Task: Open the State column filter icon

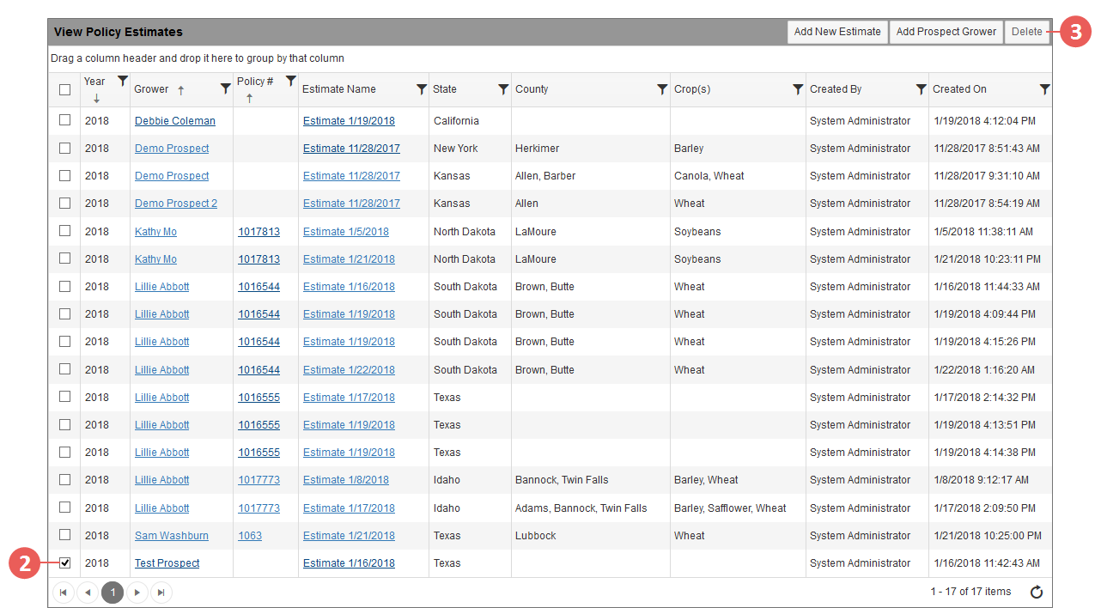Action: coord(504,88)
